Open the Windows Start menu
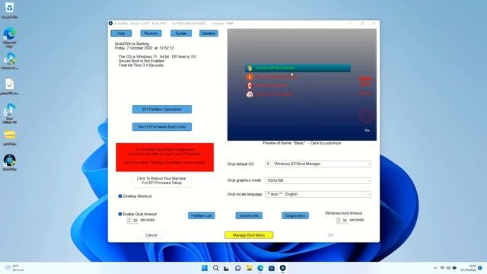The width and height of the screenshot is (487, 274). [x=205, y=268]
